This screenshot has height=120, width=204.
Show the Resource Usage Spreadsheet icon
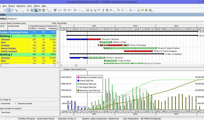[40, 10]
